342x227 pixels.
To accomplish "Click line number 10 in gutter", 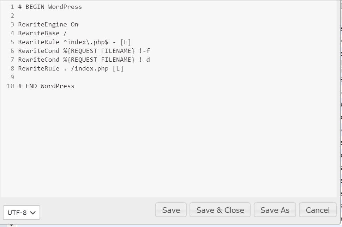I will 11,86.
